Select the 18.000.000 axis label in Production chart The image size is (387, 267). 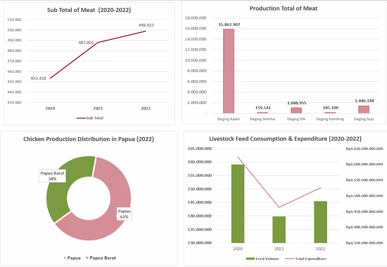point(196,18)
